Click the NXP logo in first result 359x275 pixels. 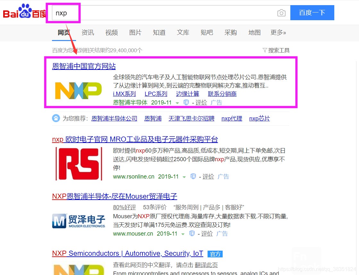pyautogui.click(x=79, y=91)
